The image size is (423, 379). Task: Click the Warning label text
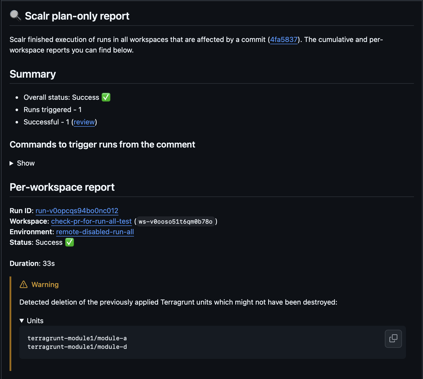(x=45, y=285)
